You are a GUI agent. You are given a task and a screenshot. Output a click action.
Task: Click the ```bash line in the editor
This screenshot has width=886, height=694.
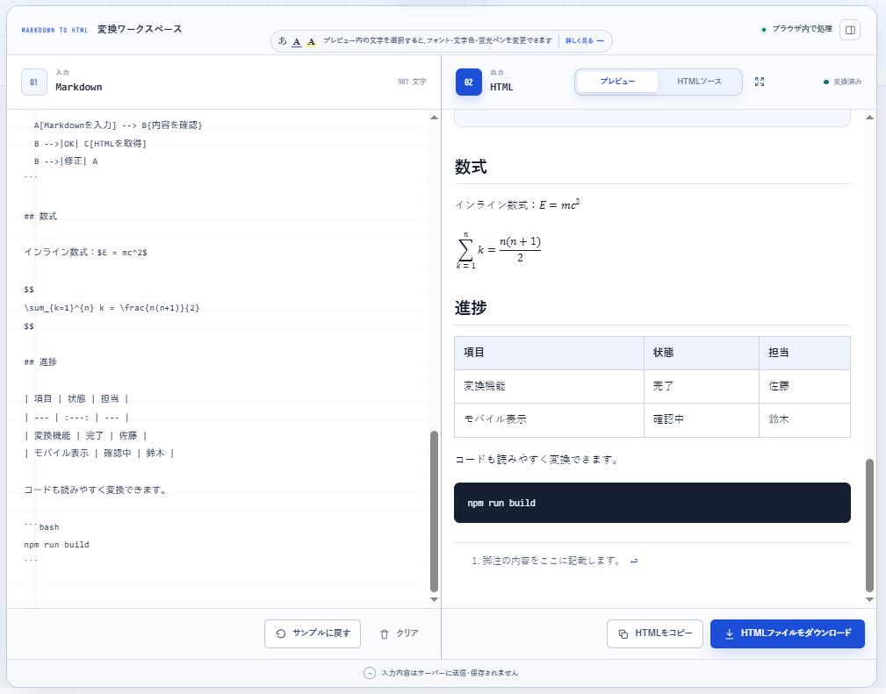point(42,526)
